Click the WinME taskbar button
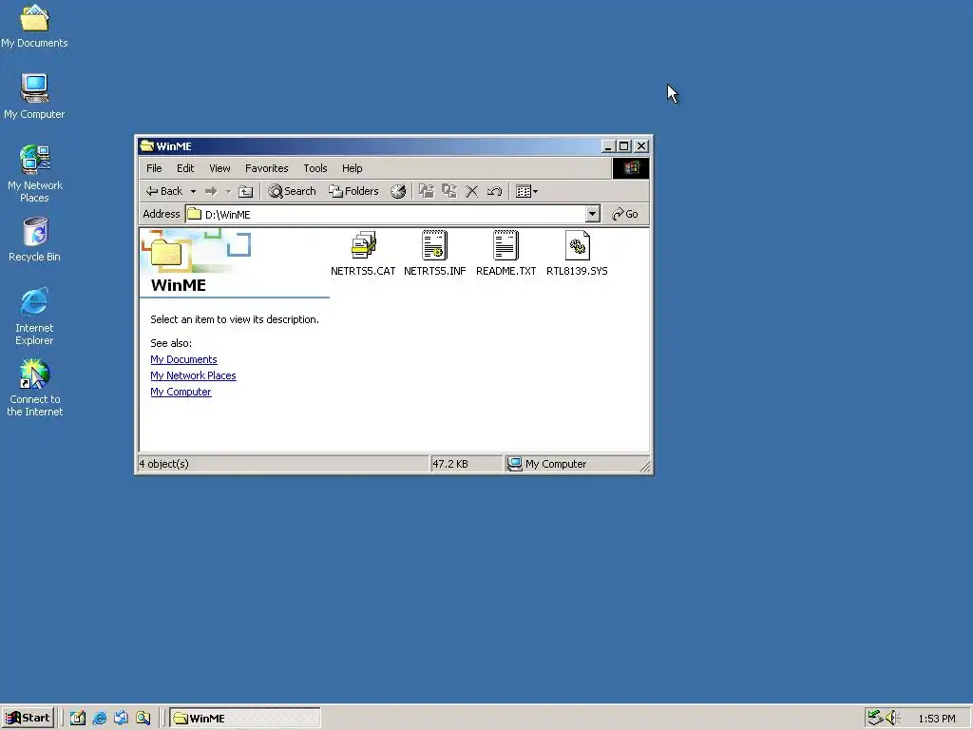The image size is (973, 730). [245, 719]
